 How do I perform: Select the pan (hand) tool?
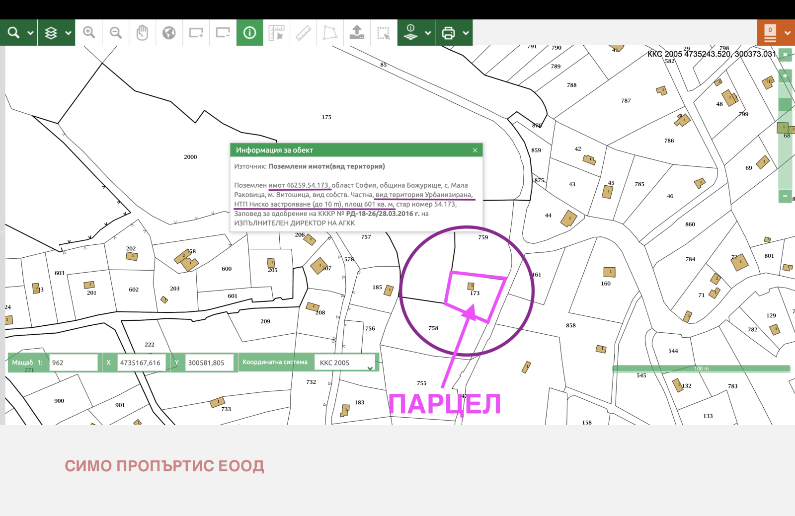[143, 32]
